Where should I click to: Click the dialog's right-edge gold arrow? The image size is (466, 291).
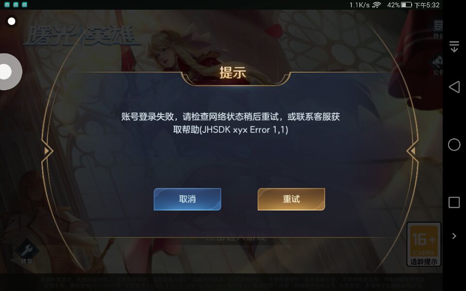[x=413, y=151]
